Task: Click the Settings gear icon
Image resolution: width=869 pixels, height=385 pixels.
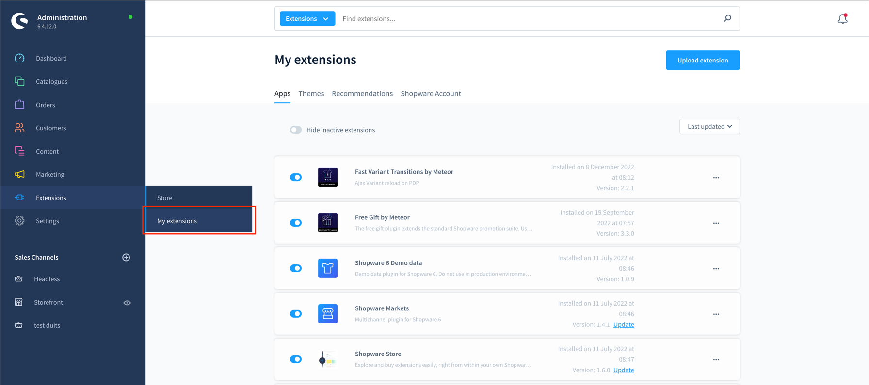Action: click(19, 221)
